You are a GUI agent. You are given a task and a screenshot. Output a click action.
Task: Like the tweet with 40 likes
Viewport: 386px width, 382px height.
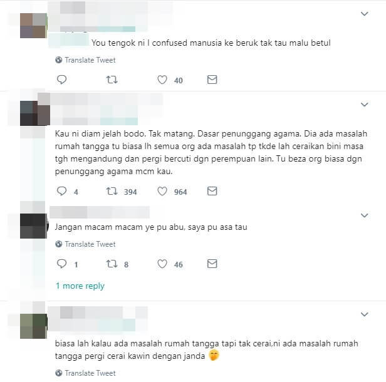[x=162, y=80]
